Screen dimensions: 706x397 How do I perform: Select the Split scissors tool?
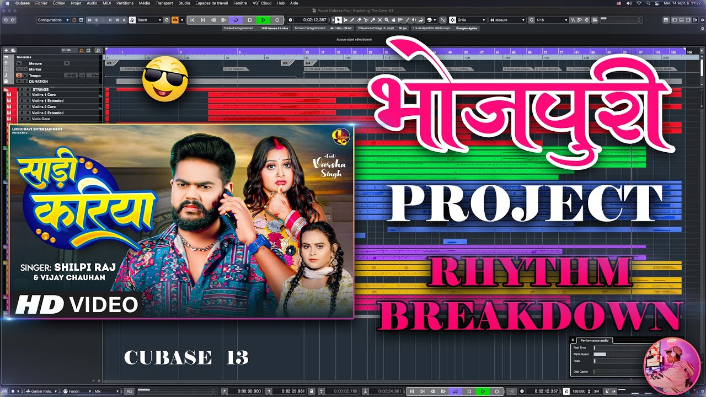[366, 20]
